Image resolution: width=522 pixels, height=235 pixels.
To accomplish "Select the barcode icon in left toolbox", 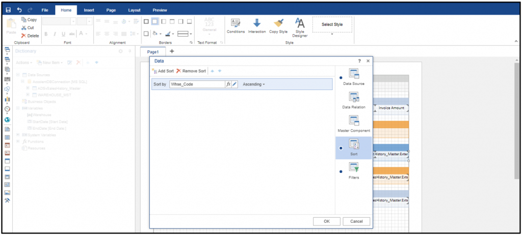I will (7, 79).
